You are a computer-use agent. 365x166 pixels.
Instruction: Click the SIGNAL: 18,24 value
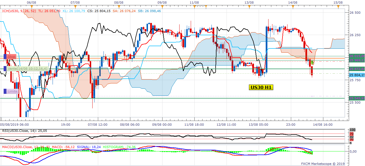point(90,147)
